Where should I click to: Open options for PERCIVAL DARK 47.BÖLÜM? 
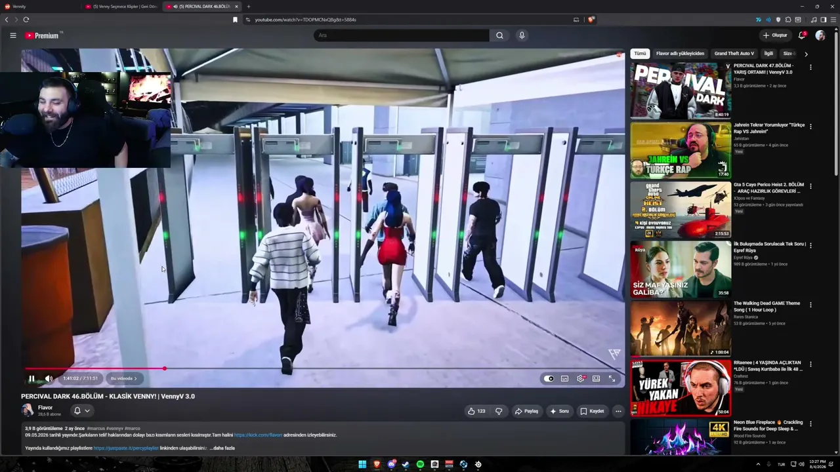810,68
